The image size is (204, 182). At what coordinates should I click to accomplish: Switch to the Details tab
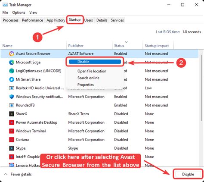[x=102, y=20]
